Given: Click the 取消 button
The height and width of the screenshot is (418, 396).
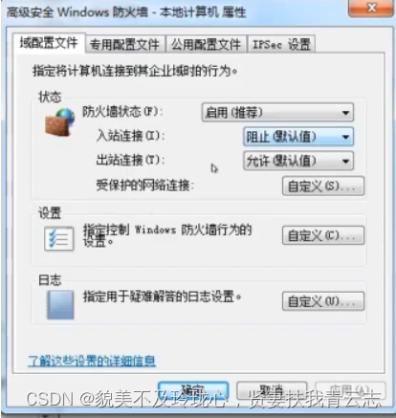Looking at the screenshot, I should pyautogui.click(x=272, y=390).
